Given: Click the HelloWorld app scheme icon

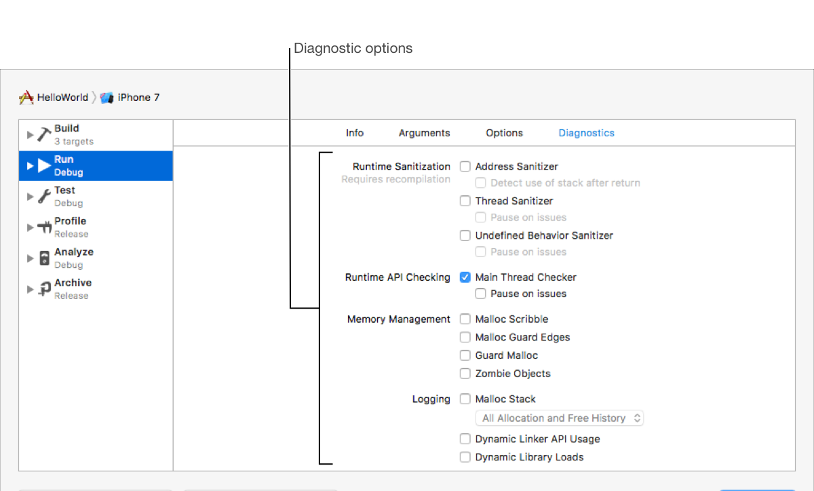Looking at the screenshot, I should click(x=26, y=98).
